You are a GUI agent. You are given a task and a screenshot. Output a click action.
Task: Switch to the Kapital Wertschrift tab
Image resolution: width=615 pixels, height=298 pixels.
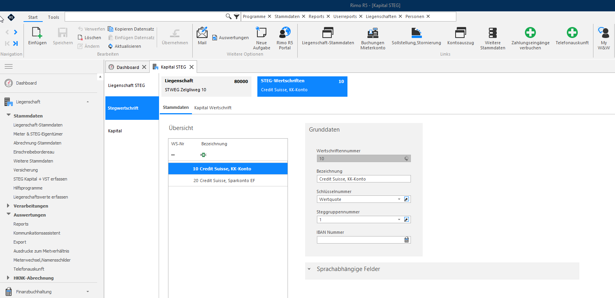click(213, 108)
